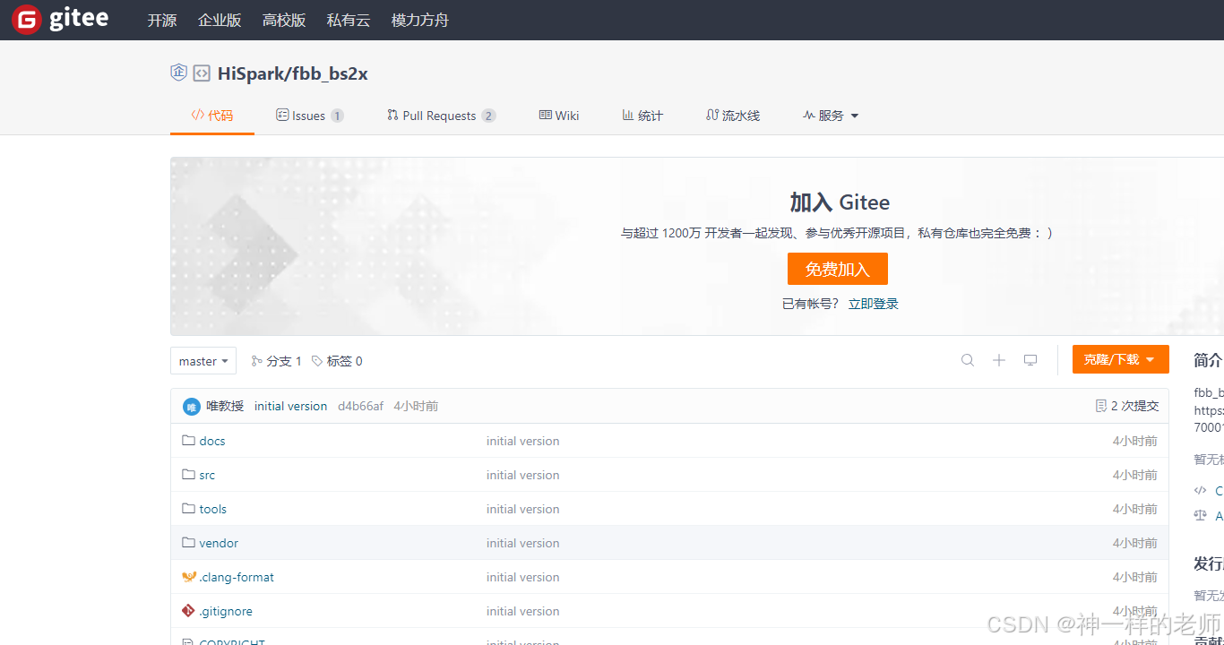Open the .gitignore file link

226,611
